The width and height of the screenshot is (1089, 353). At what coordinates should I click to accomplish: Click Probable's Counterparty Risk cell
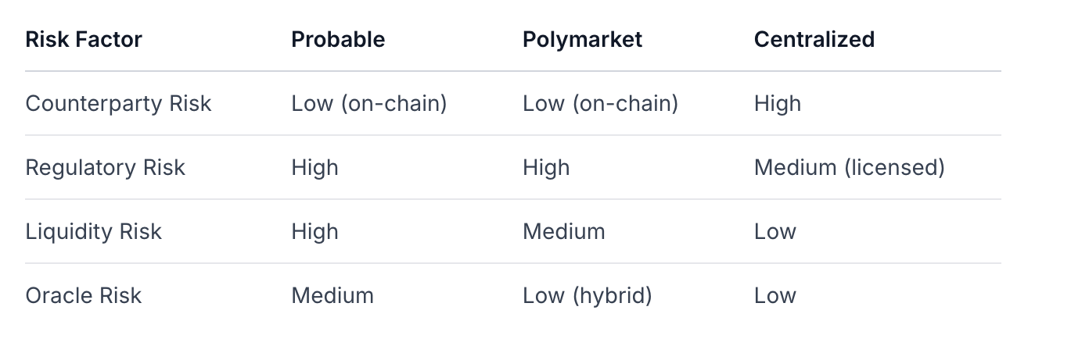tap(368, 104)
